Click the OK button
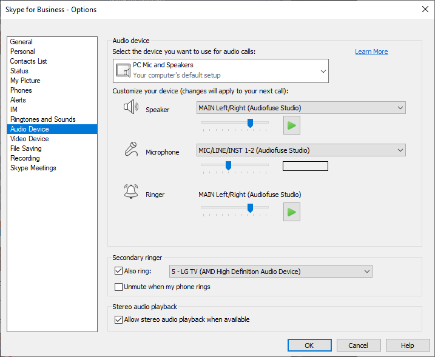The width and height of the screenshot is (435, 357). click(309, 345)
